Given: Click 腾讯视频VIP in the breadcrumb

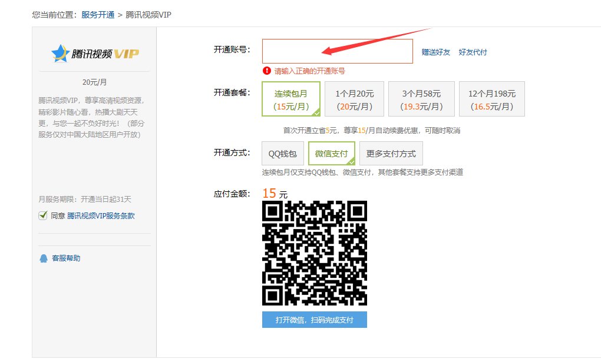Looking at the screenshot, I should pyautogui.click(x=148, y=15).
